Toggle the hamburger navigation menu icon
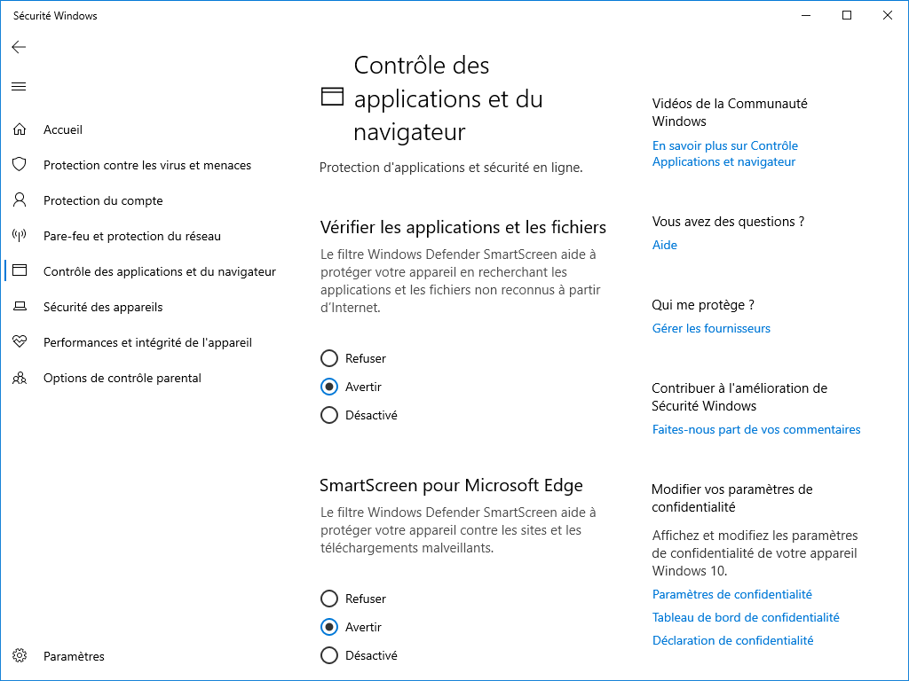Screen dimensions: 909x681 point(20,87)
